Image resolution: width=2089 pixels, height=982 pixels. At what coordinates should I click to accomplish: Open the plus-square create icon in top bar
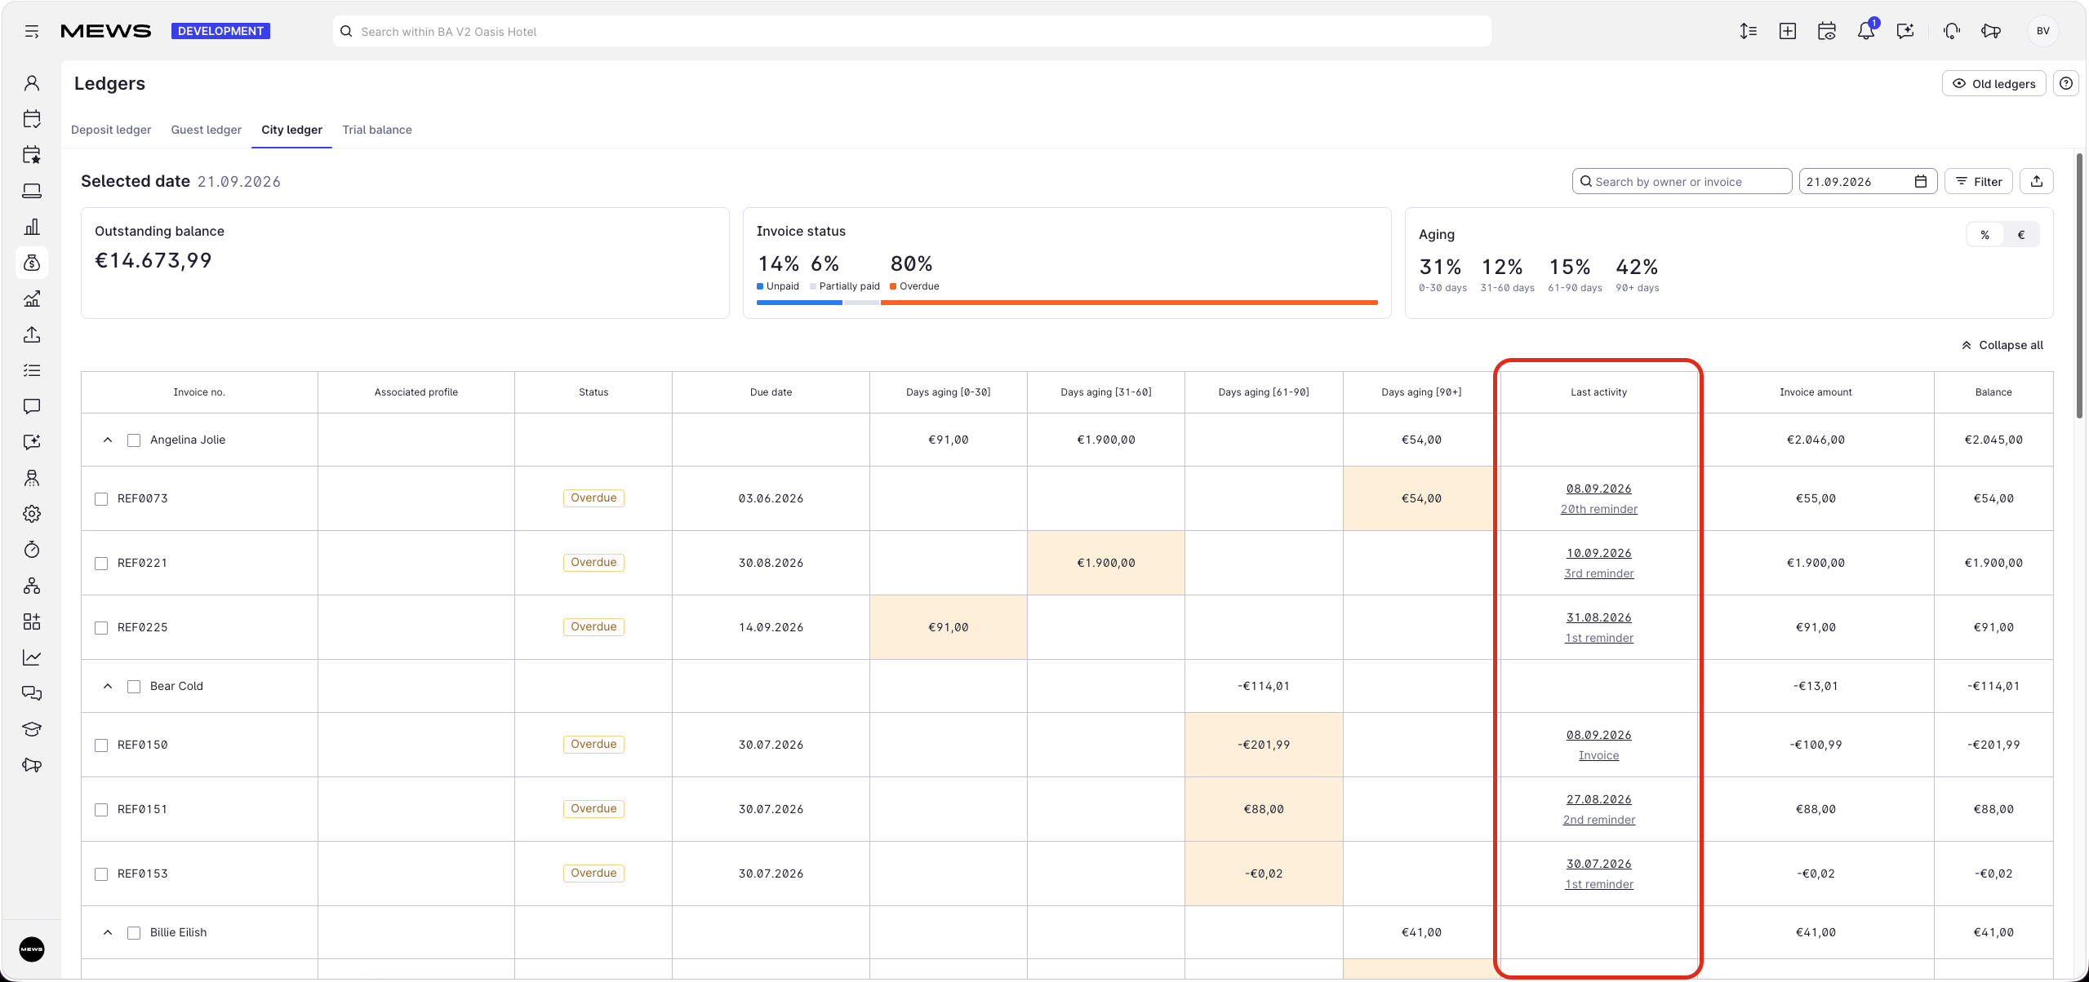pos(1787,31)
